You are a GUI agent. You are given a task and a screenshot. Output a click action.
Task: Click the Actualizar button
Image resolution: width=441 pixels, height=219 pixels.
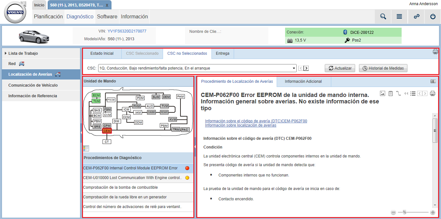tap(340, 68)
